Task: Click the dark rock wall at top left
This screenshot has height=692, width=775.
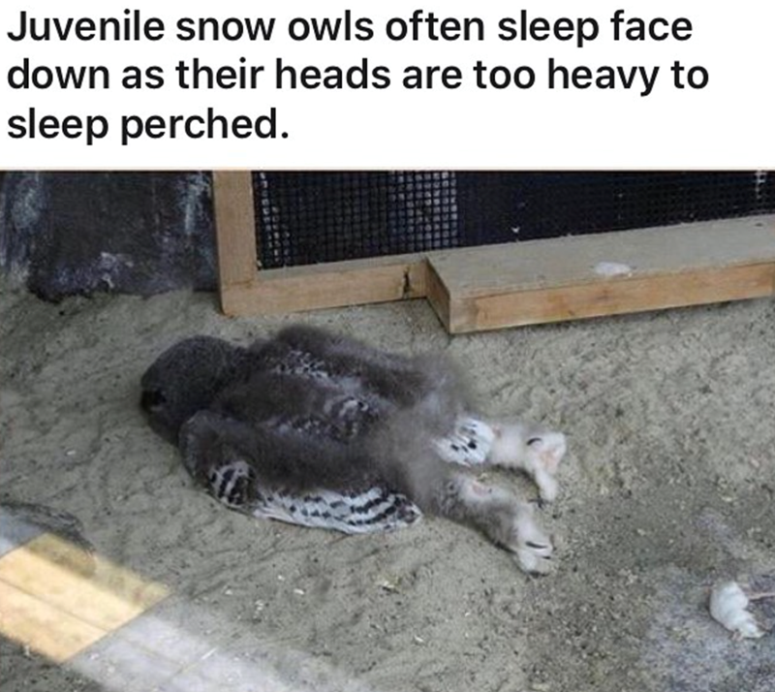Action: 107,235
